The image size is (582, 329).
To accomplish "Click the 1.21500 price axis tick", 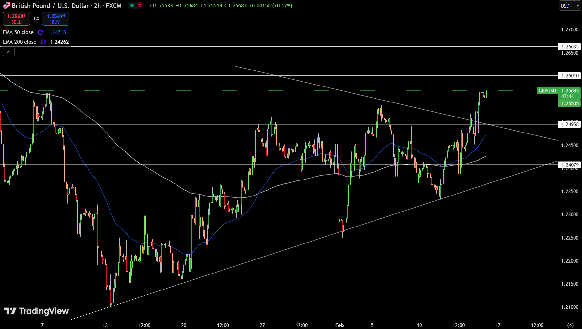I will point(570,284).
